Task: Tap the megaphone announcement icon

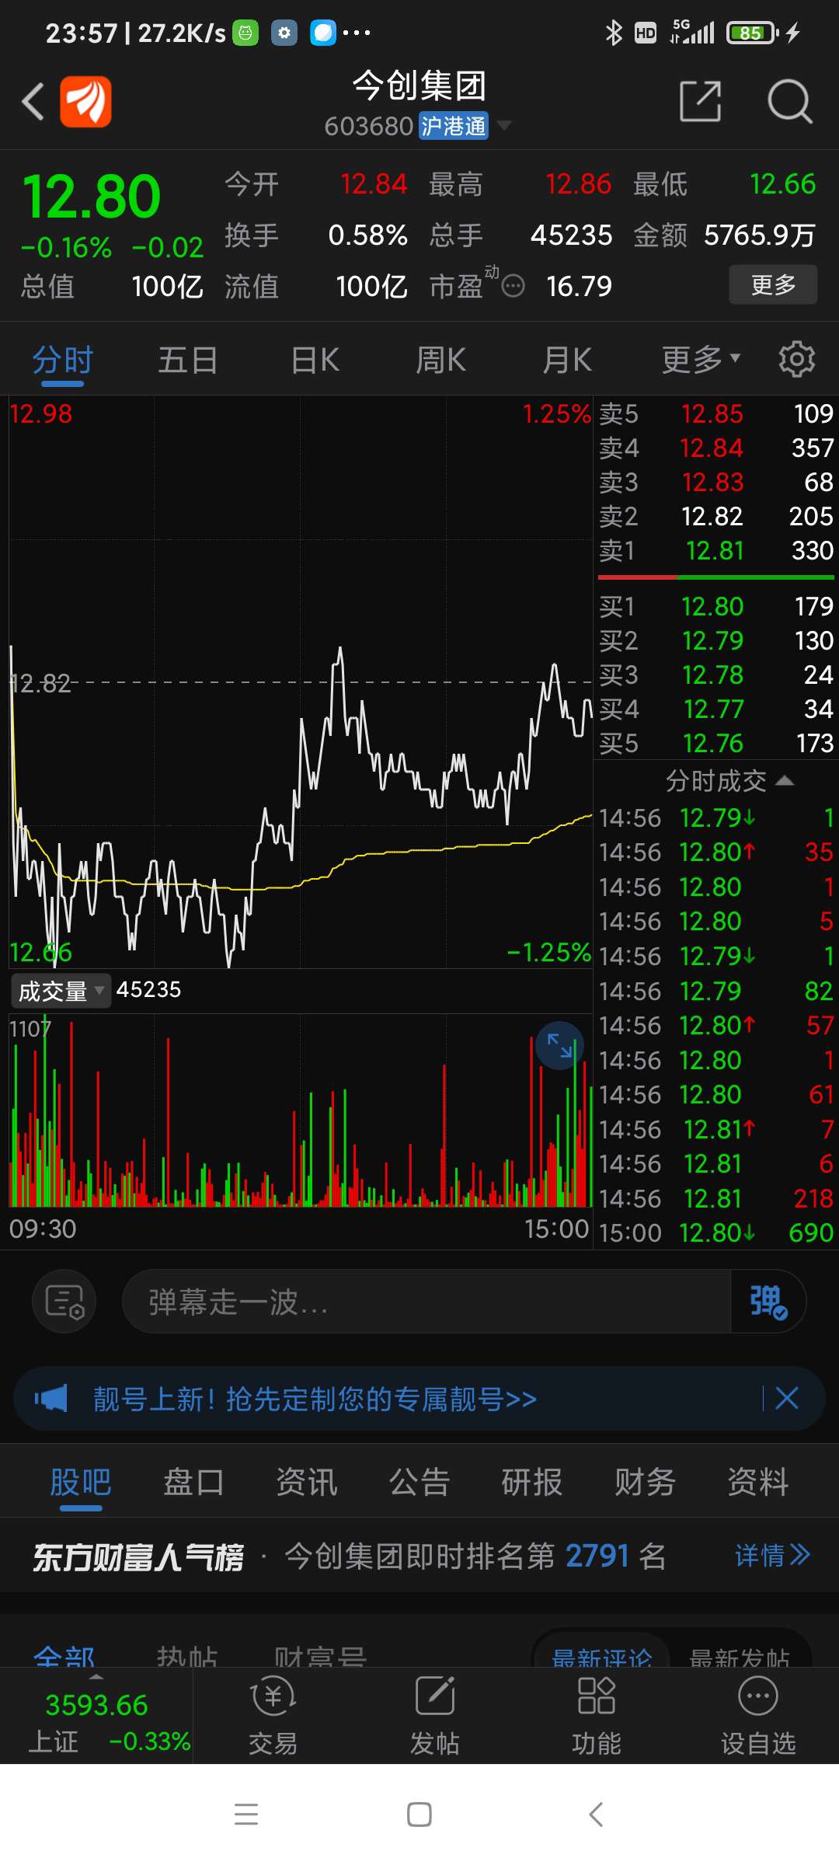Action: point(51,1399)
